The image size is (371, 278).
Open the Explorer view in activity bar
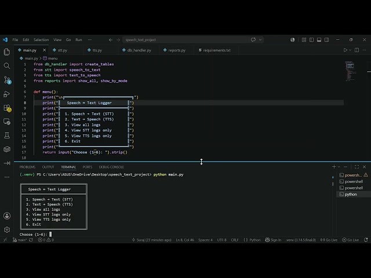point(7,52)
